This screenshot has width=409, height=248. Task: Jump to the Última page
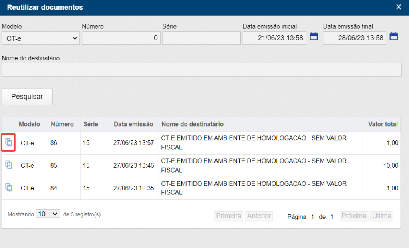coord(382,216)
